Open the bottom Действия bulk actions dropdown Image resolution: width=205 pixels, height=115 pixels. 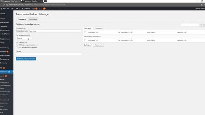88,45
